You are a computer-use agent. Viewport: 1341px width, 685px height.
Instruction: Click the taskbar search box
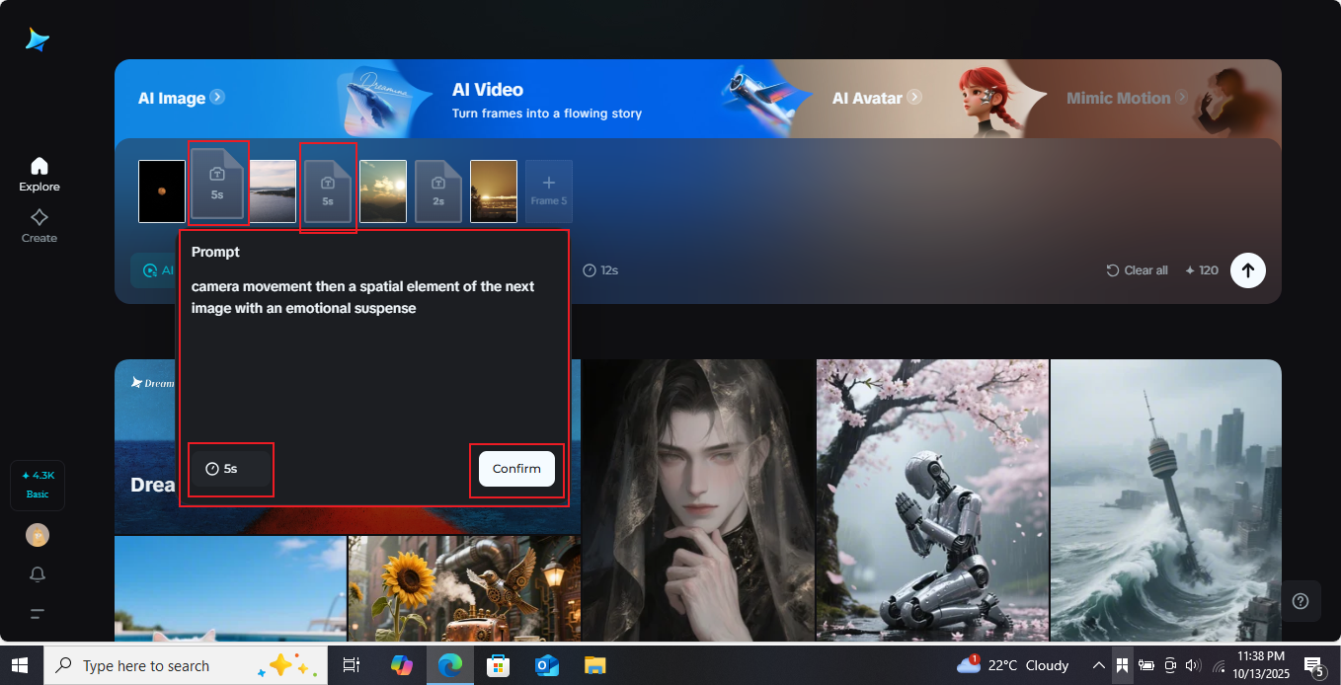pos(186,665)
